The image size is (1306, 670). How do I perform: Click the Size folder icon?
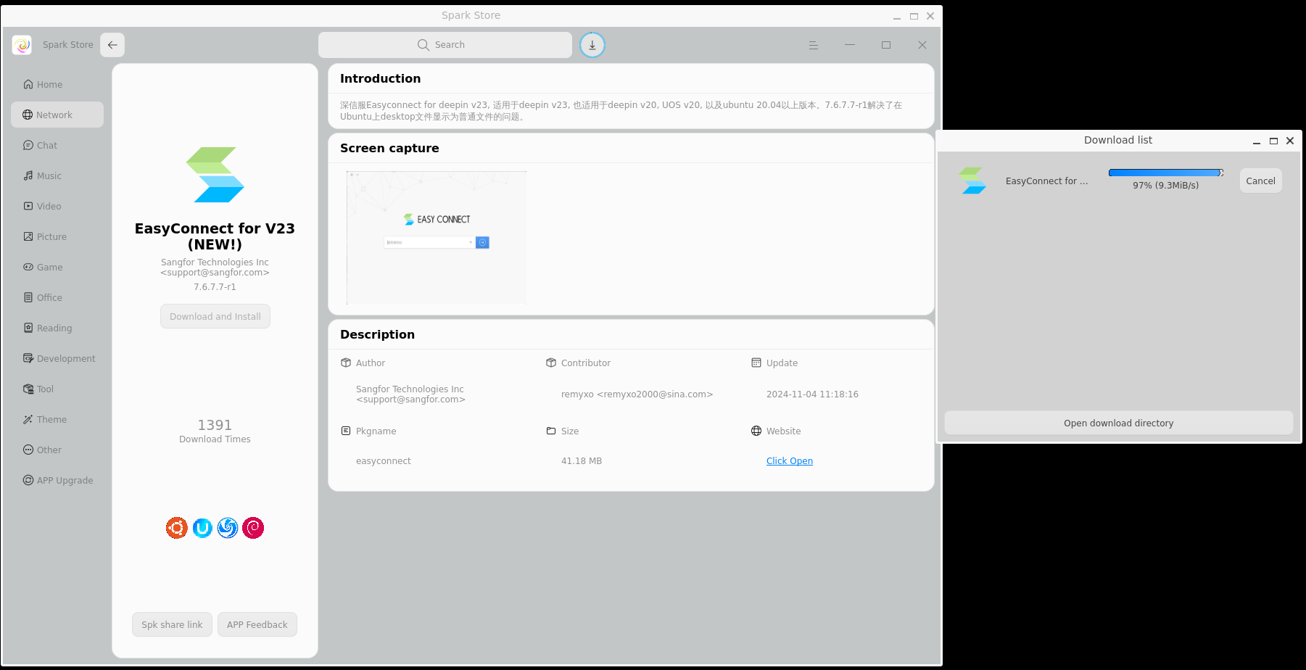(551, 431)
